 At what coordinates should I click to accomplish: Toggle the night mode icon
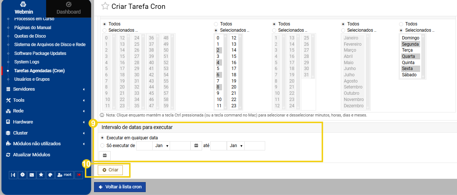coord(22,175)
